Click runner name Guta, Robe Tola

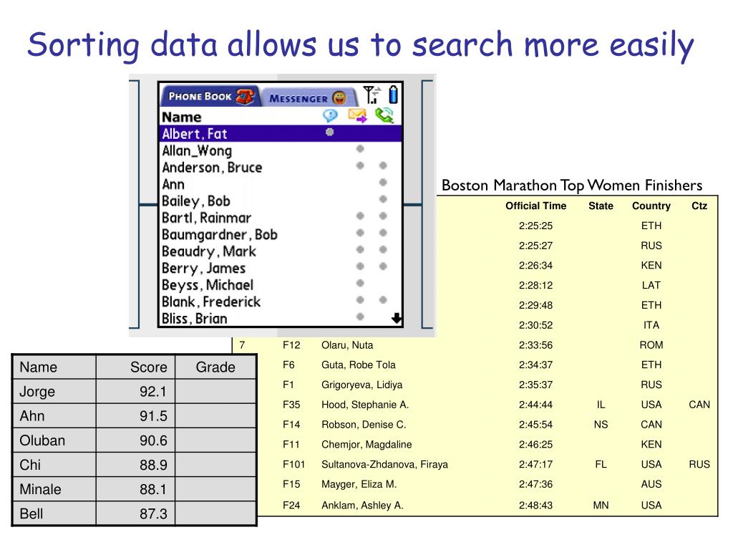pos(359,365)
